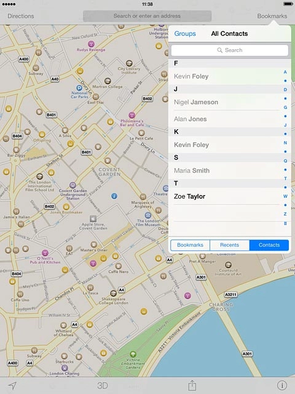
Task: Tap the Covent Garden Underground Station icon
Action: click(73, 185)
